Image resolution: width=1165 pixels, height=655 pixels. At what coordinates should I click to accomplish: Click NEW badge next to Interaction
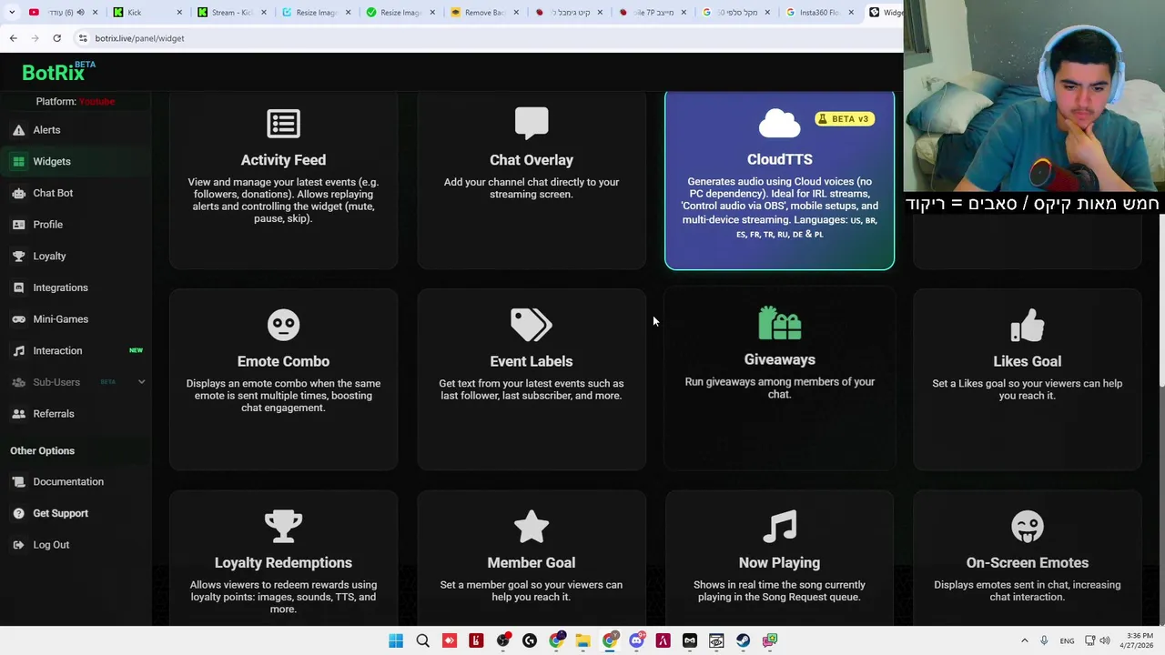tap(136, 350)
